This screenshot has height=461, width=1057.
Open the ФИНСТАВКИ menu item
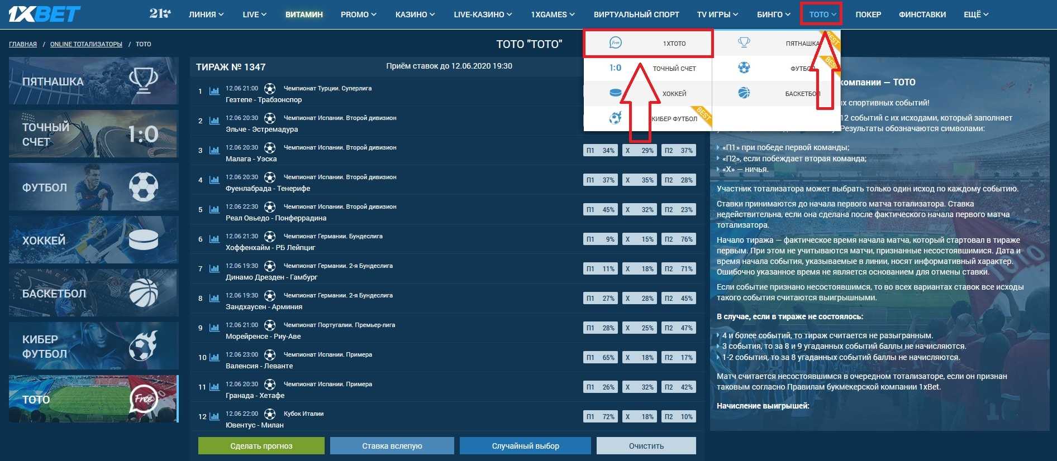click(x=922, y=15)
